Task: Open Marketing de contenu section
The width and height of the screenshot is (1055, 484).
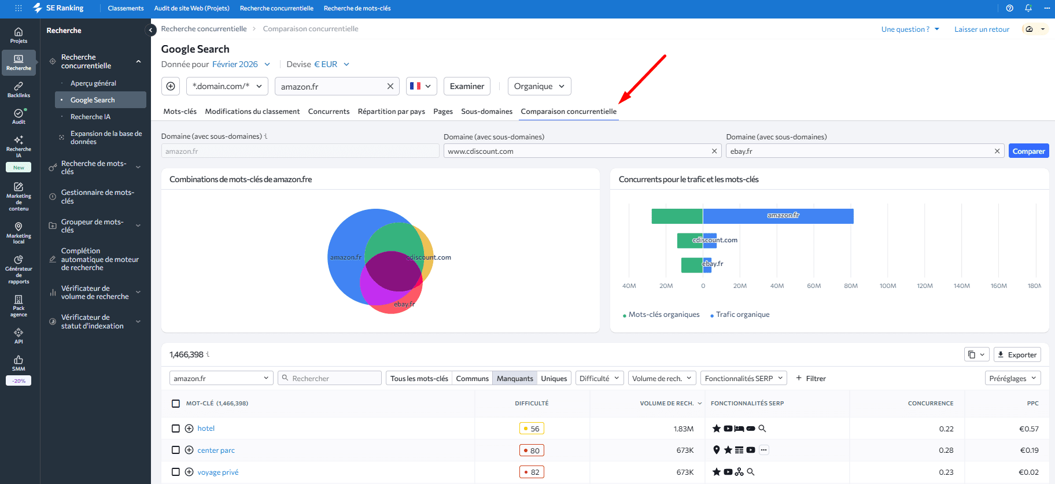Action: click(x=19, y=197)
